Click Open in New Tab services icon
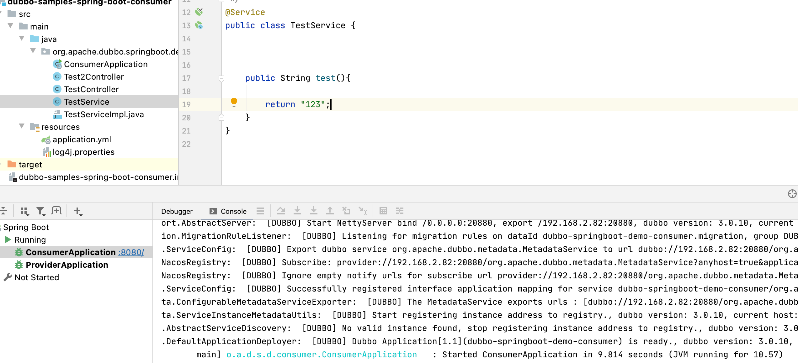Image resolution: width=798 pixels, height=363 pixels. 56,211
